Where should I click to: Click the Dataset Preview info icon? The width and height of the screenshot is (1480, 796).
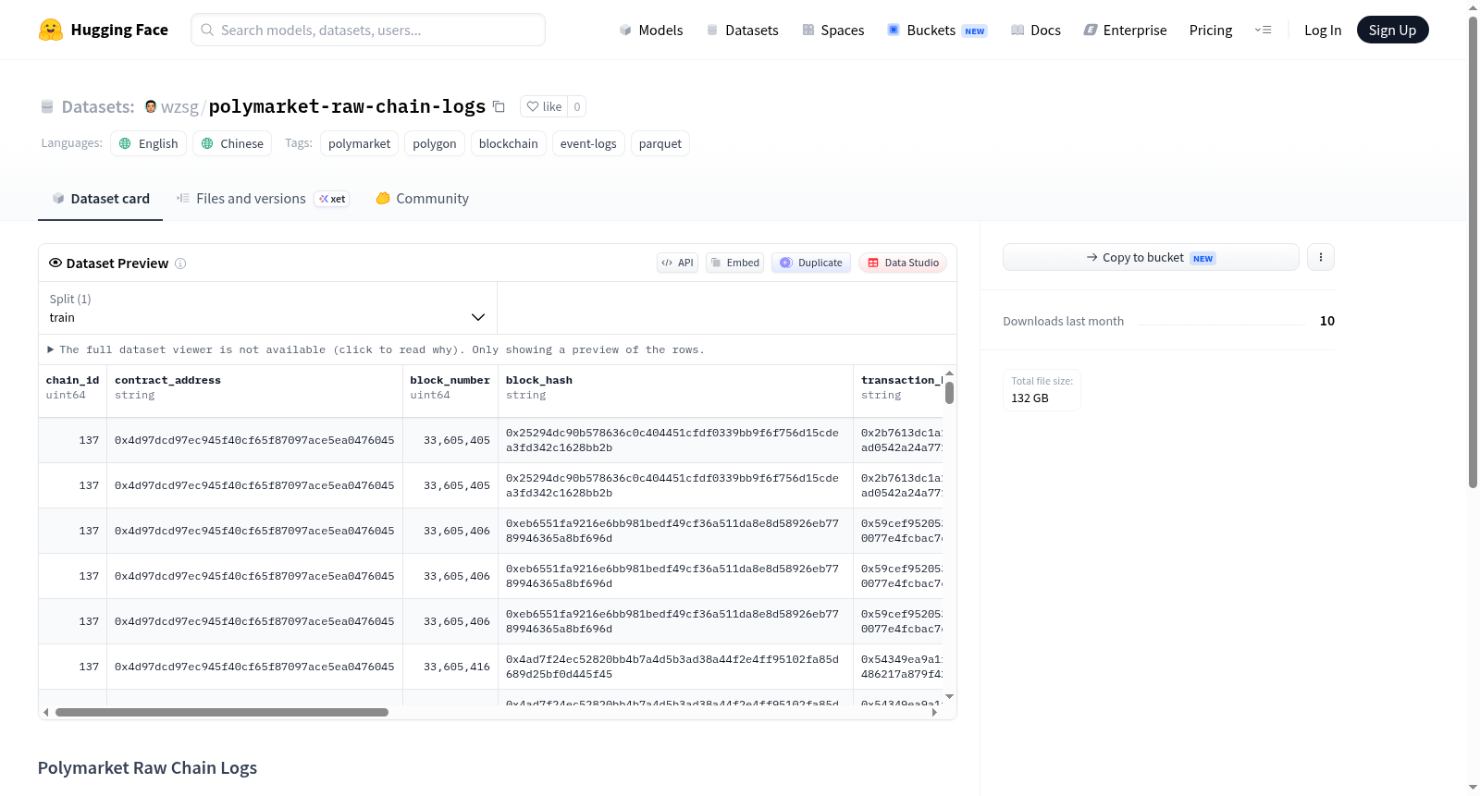click(180, 263)
